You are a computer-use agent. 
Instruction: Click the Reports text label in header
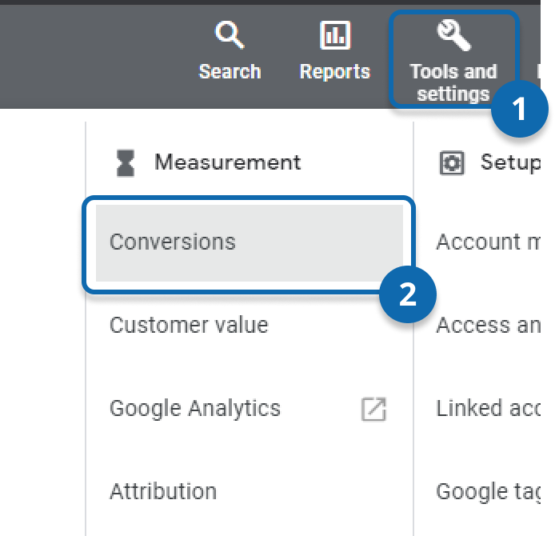(x=334, y=71)
